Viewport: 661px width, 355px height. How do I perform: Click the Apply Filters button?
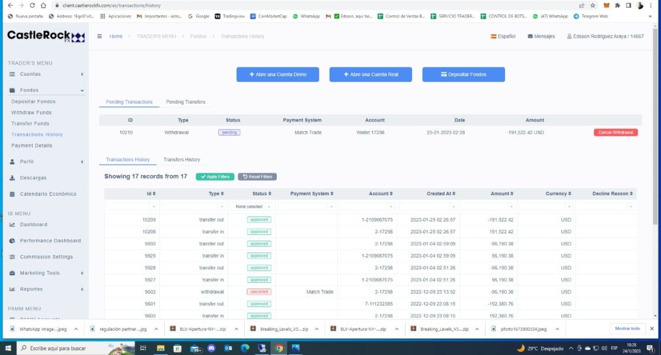215,177
